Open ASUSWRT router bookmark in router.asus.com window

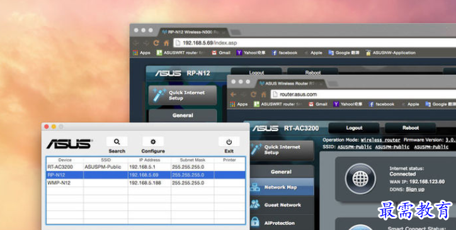point(278,104)
